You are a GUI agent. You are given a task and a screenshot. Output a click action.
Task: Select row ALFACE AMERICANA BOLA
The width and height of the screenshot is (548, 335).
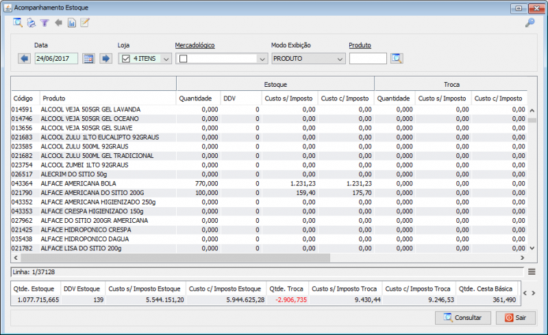[x=269, y=183]
